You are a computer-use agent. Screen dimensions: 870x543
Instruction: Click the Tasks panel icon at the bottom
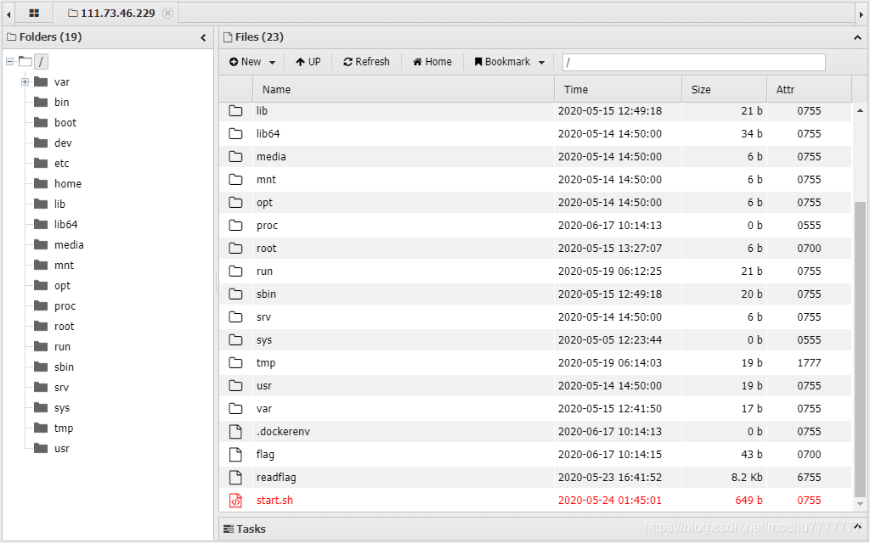228,529
